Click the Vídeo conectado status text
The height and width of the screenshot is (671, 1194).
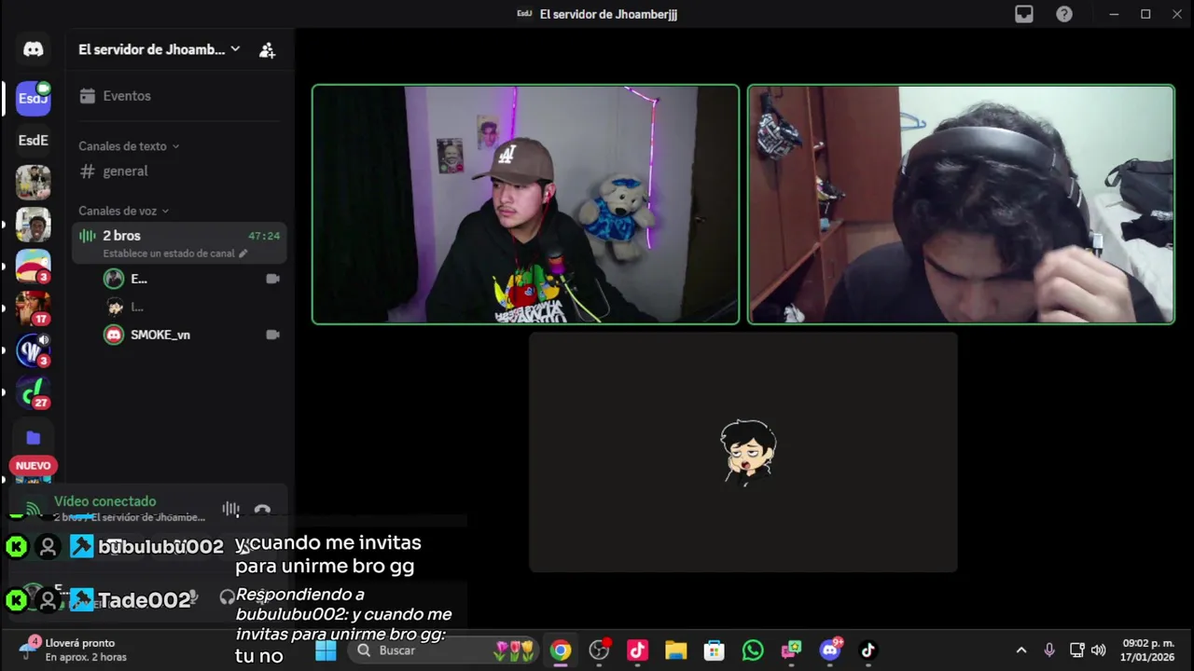(104, 501)
